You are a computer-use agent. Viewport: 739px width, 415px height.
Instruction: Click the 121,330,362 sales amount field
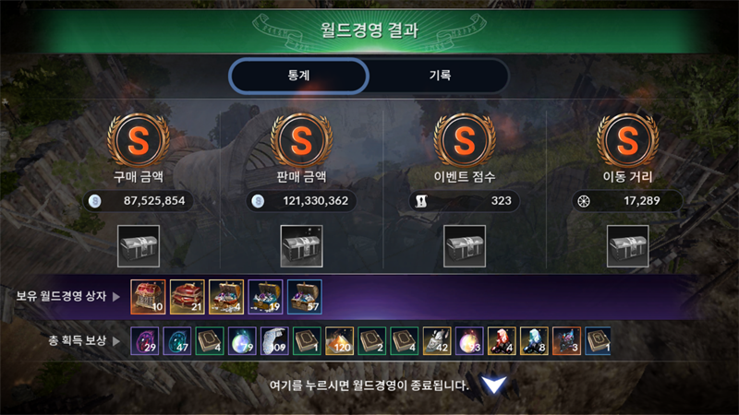302,201
